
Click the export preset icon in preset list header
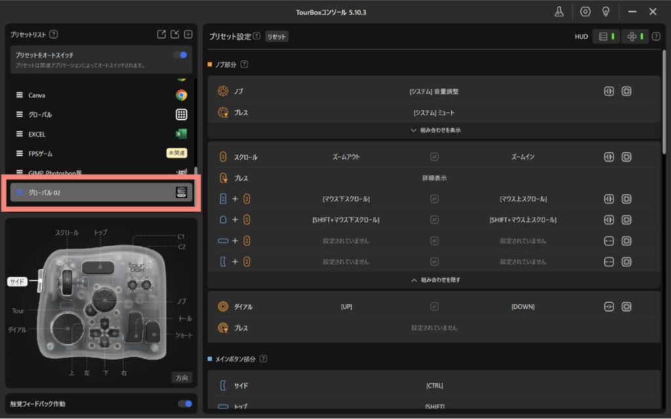click(x=161, y=35)
